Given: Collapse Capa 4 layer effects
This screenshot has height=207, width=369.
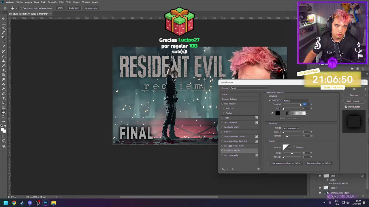Looking at the screenshot, I should (x=366, y=176).
